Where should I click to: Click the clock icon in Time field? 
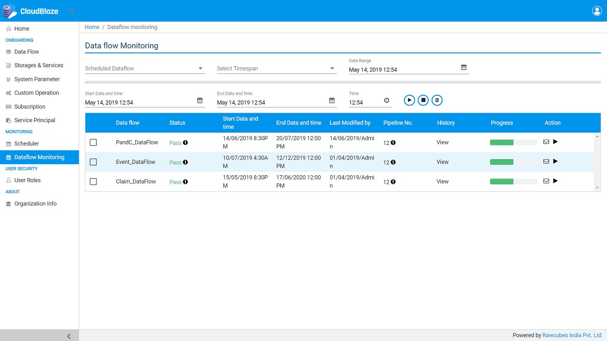pos(386,100)
